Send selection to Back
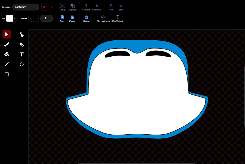Image resolution: width=245 pixels, height=164 pixels. (121, 7)
